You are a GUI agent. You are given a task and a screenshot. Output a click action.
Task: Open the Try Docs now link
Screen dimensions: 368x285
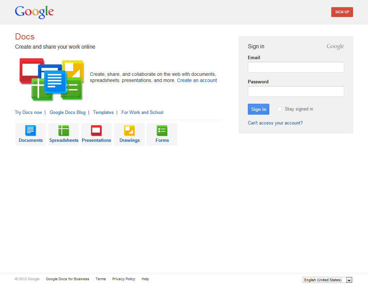pos(28,113)
